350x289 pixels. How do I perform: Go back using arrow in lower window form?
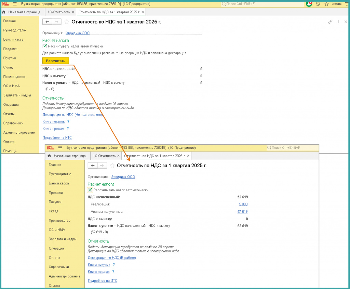(x=93, y=166)
